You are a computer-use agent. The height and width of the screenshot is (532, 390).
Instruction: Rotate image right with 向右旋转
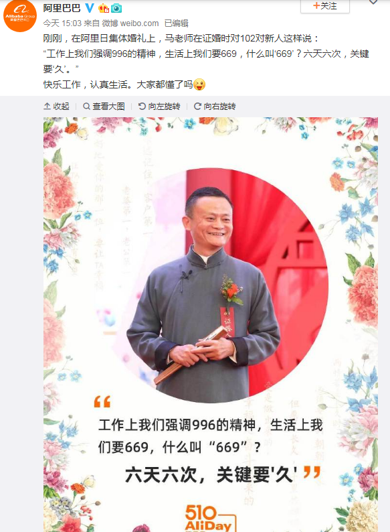tap(215, 106)
